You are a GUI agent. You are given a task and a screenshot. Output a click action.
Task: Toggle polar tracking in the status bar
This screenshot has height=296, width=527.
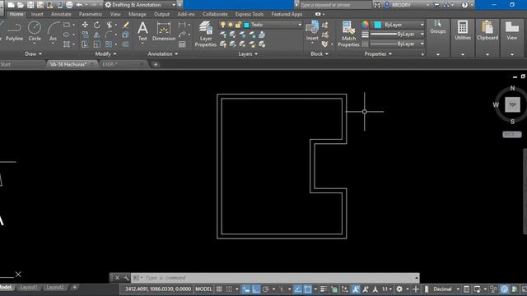tap(265, 289)
